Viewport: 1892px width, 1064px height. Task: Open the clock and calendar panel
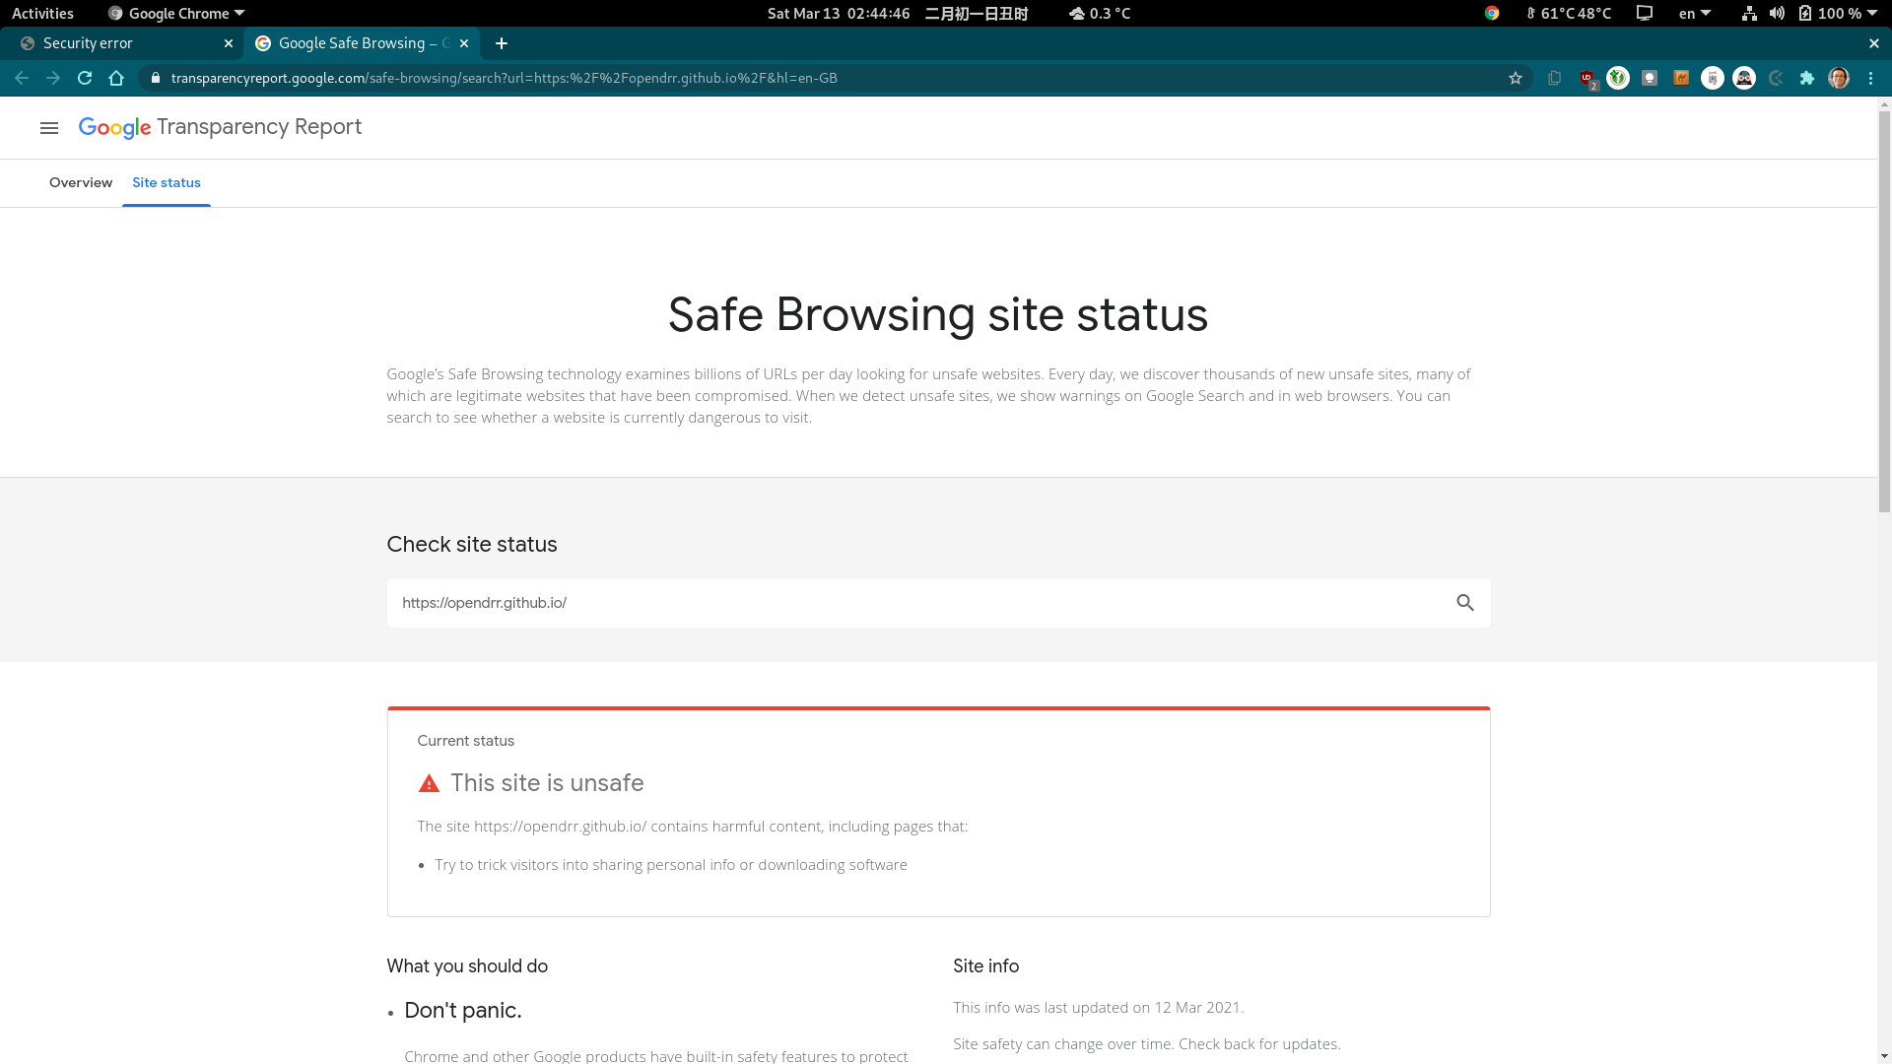click(x=897, y=13)
